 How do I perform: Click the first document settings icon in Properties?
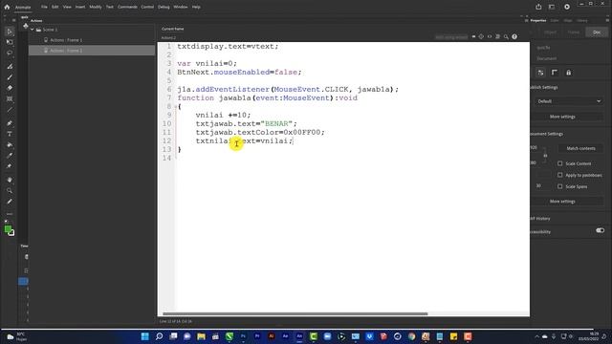tap(540, 73)
